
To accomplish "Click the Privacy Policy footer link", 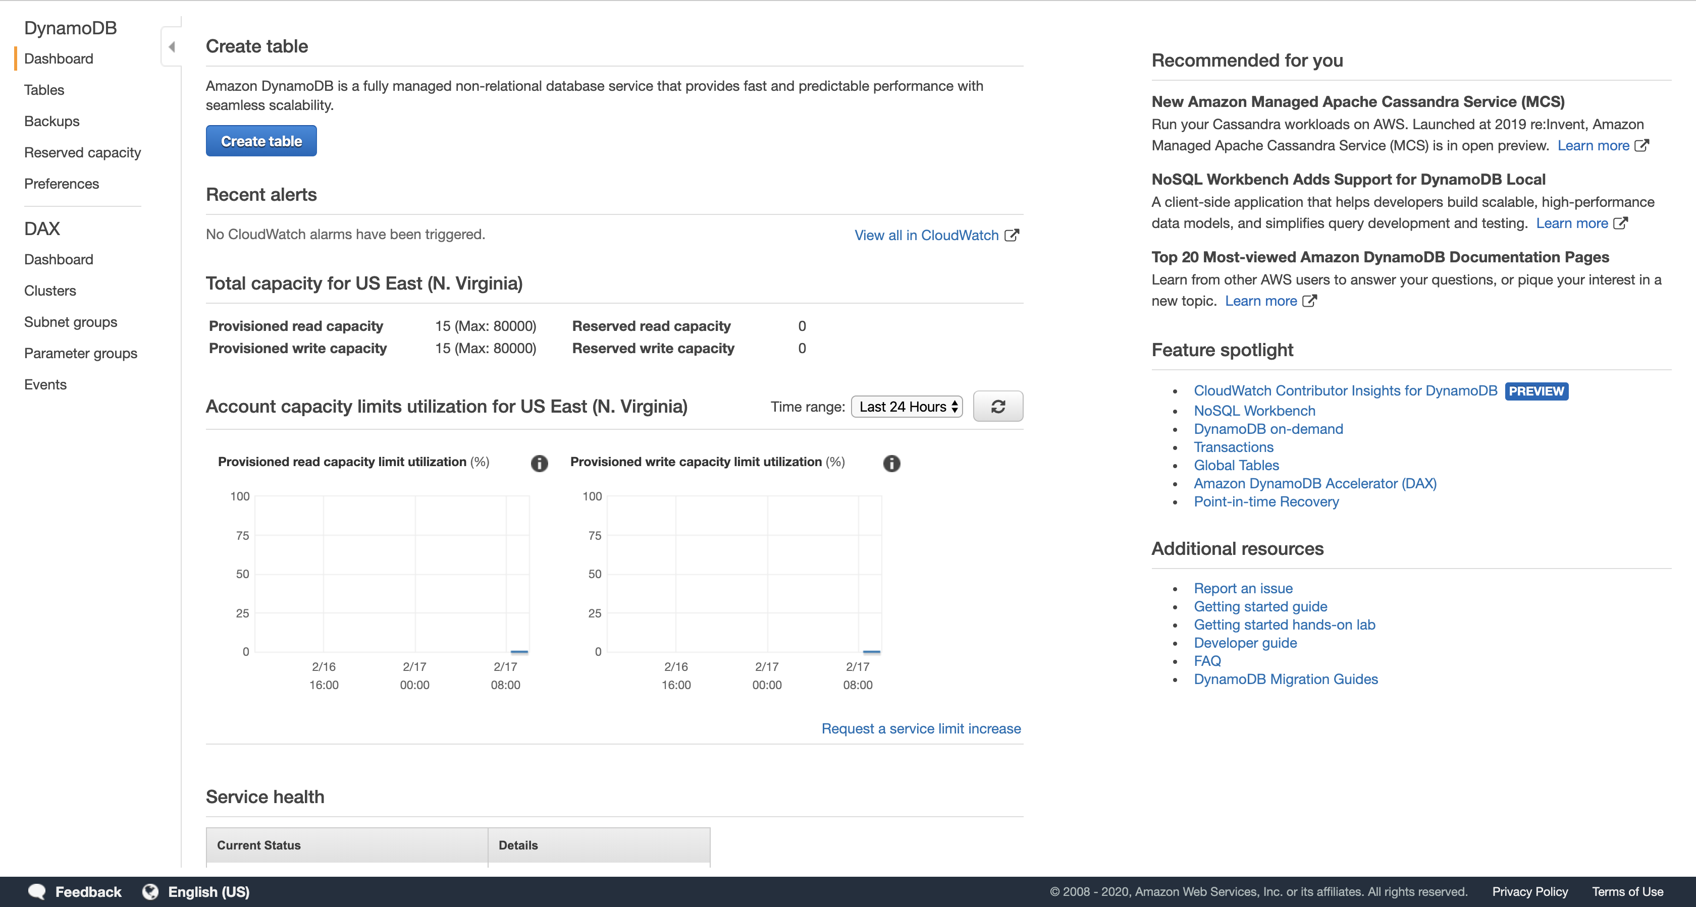I will click(1529, 892).
